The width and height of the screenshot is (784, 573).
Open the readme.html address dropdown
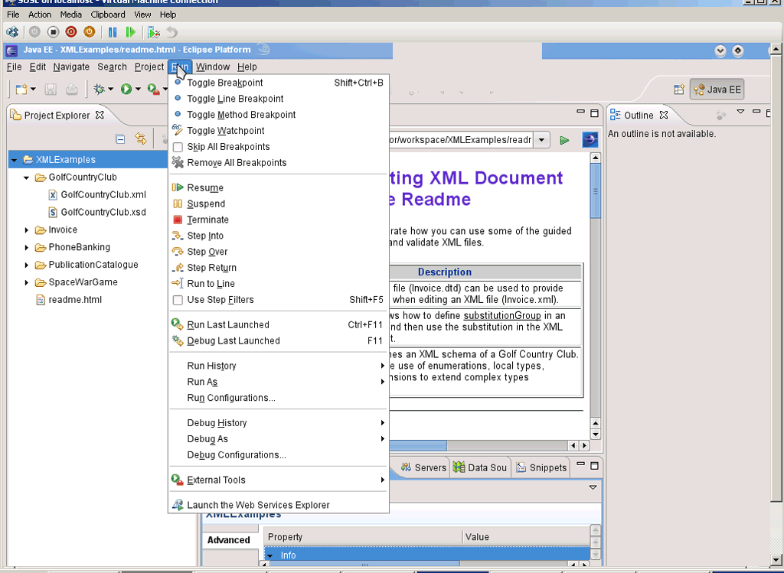point(541,140)
